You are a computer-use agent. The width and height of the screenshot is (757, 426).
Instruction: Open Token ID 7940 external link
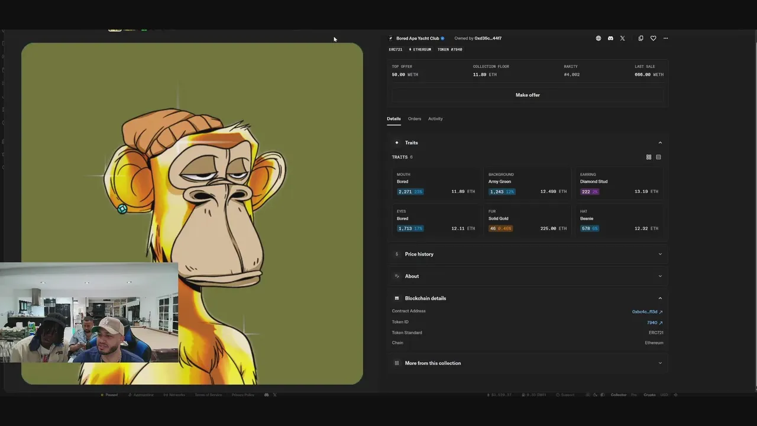coord(655,323)
